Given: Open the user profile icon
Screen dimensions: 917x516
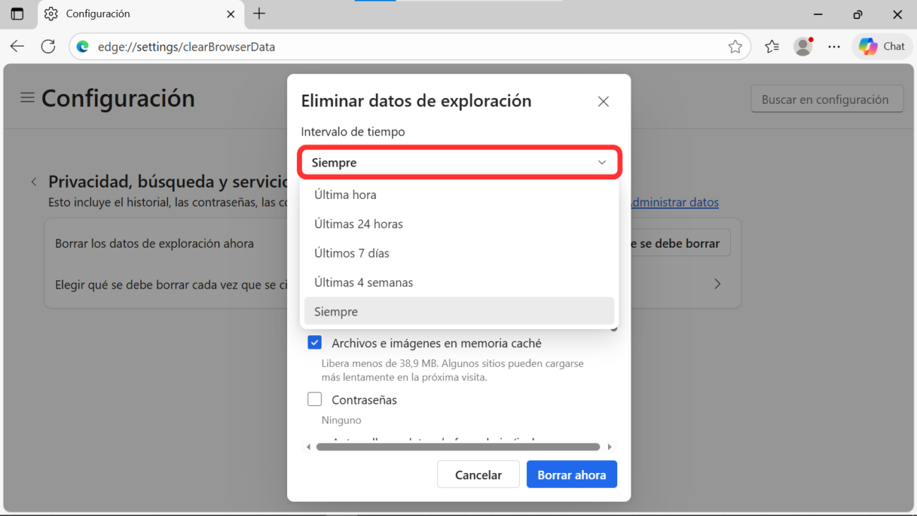Looking at the screenshot, I should click(x=803, y=47).
